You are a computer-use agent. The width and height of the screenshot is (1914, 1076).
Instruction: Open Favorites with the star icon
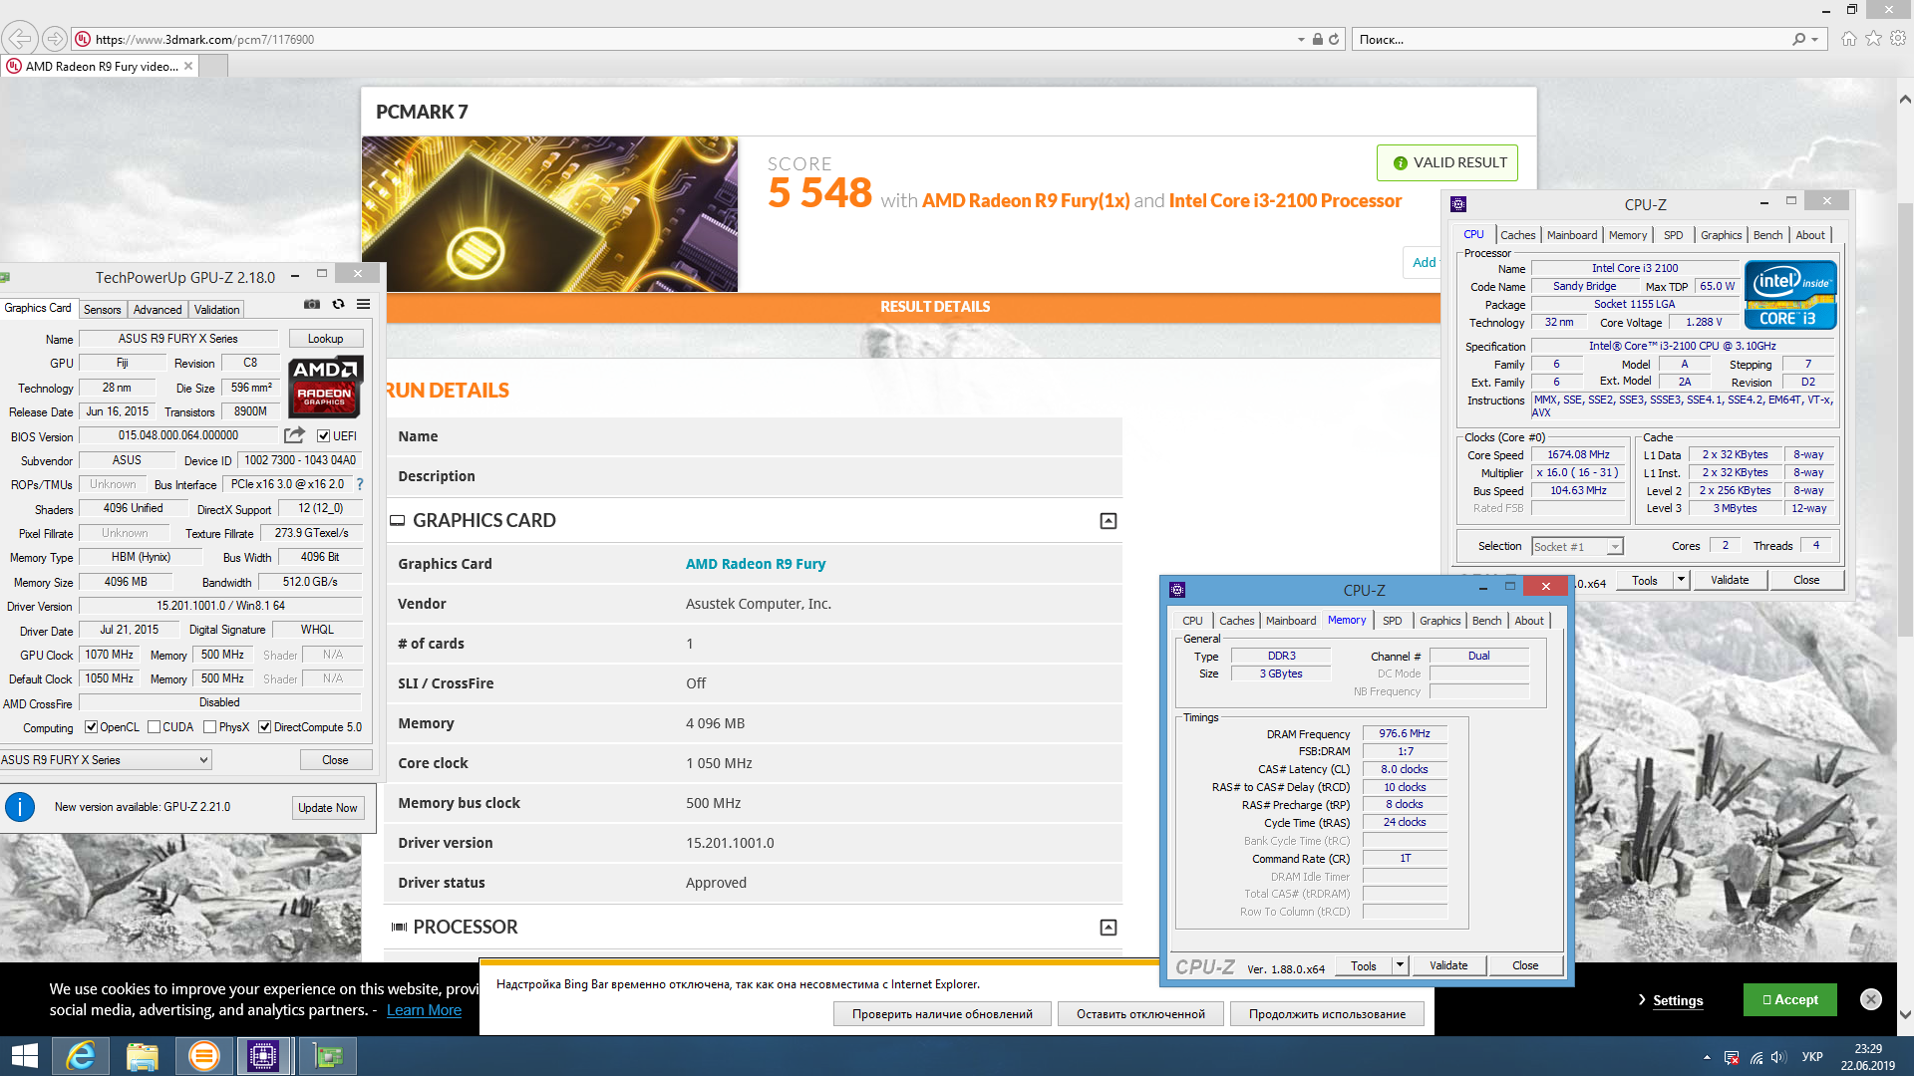1874,38
